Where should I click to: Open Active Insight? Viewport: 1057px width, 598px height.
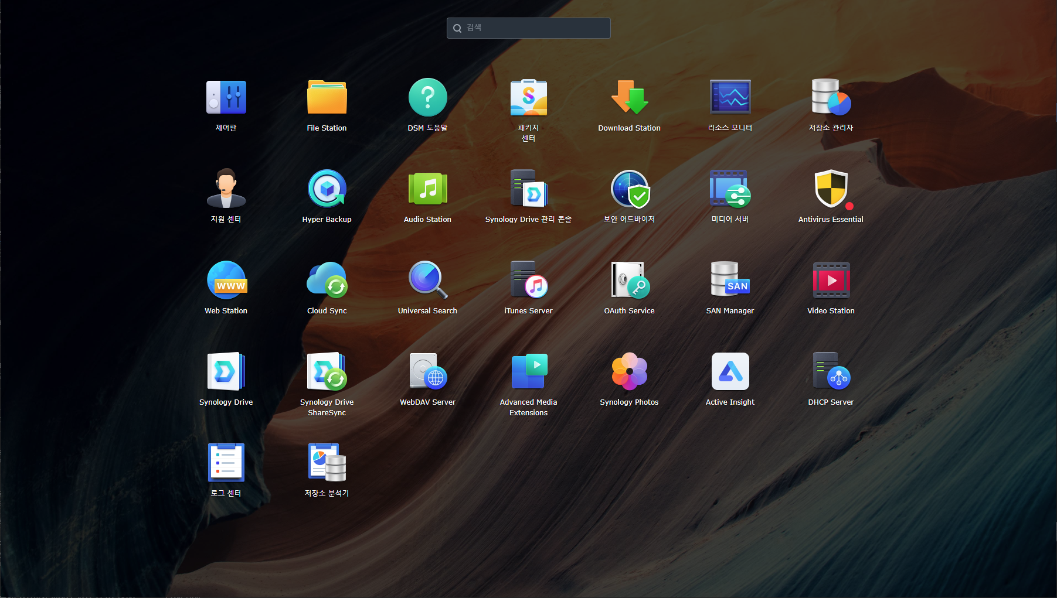click(730, 371)
